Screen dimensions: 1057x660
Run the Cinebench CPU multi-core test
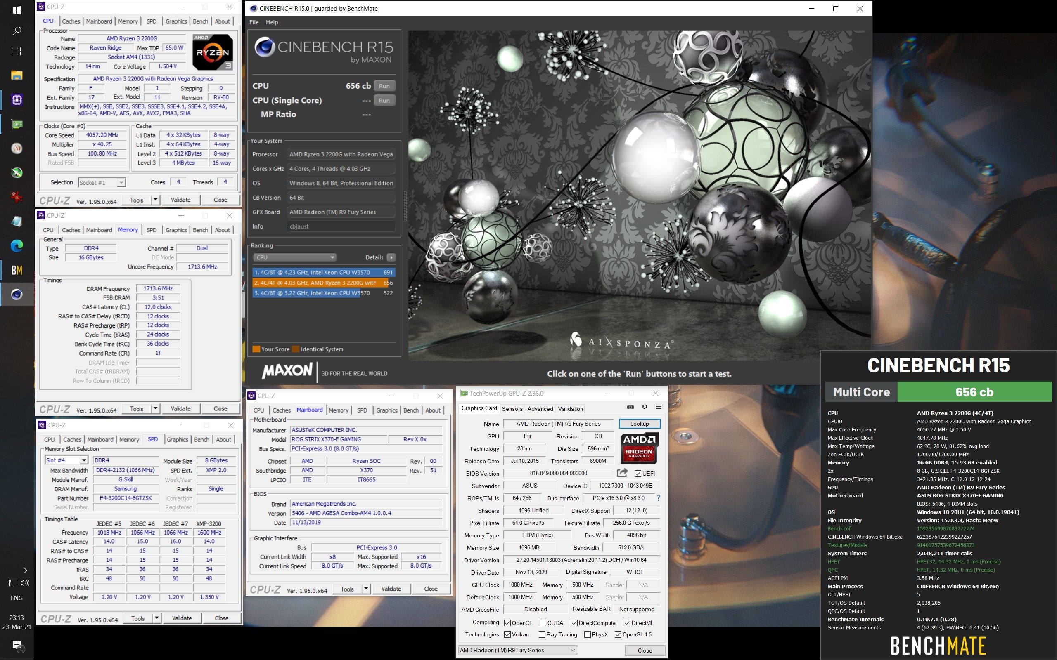[384, 86]
